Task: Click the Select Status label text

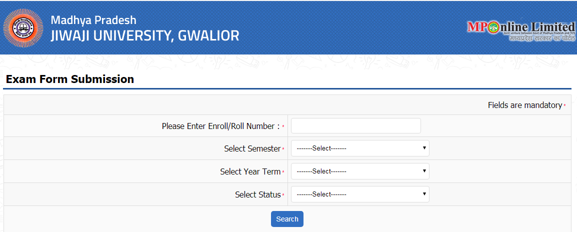Action: point(257,194)
